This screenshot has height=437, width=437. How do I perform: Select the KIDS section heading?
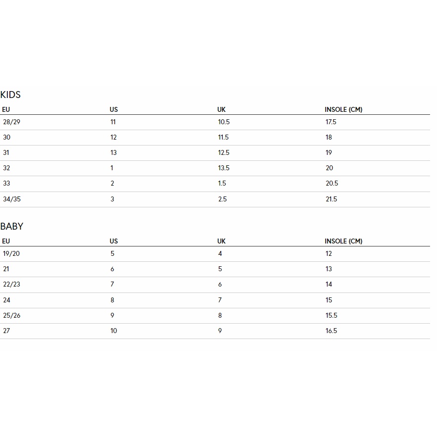tap(10, 95)
